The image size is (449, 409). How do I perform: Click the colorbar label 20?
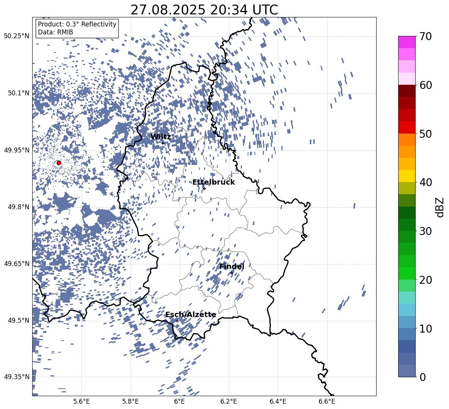coord(425,280)
